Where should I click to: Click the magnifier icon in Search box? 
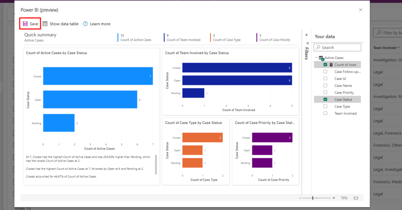coord(318,48)
